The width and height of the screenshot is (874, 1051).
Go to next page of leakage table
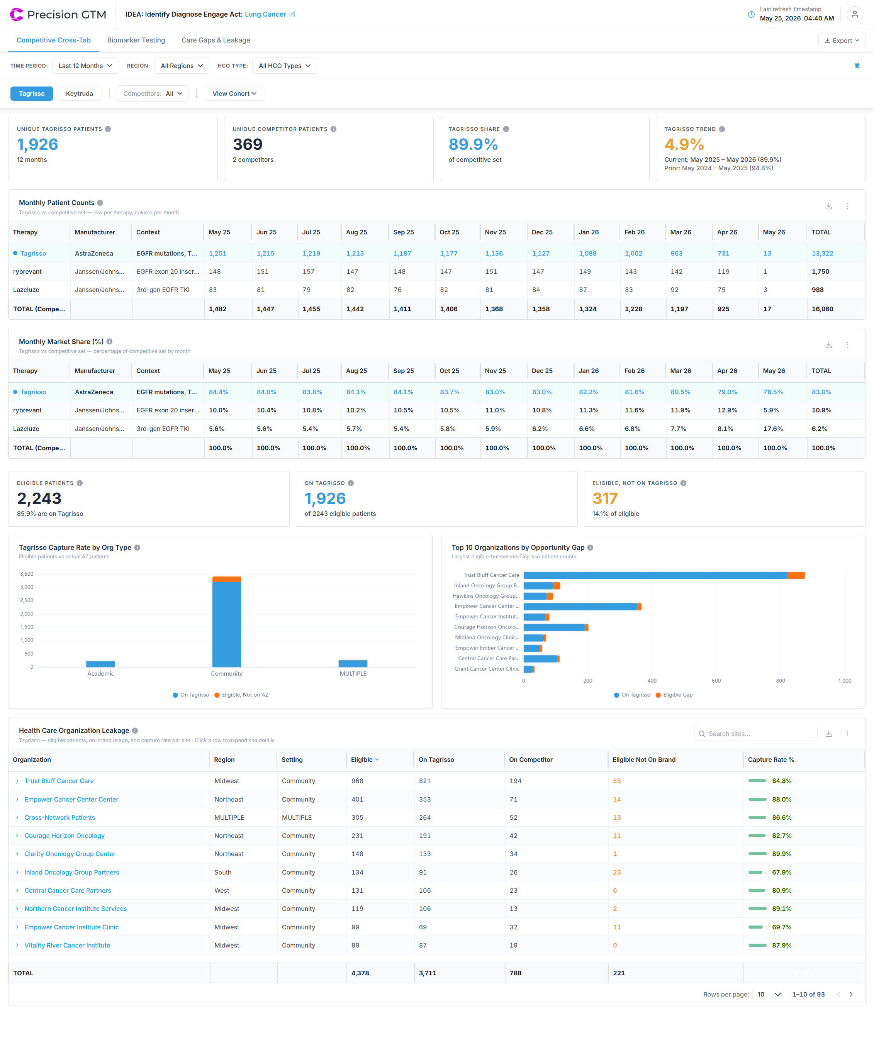coord(851,995)
